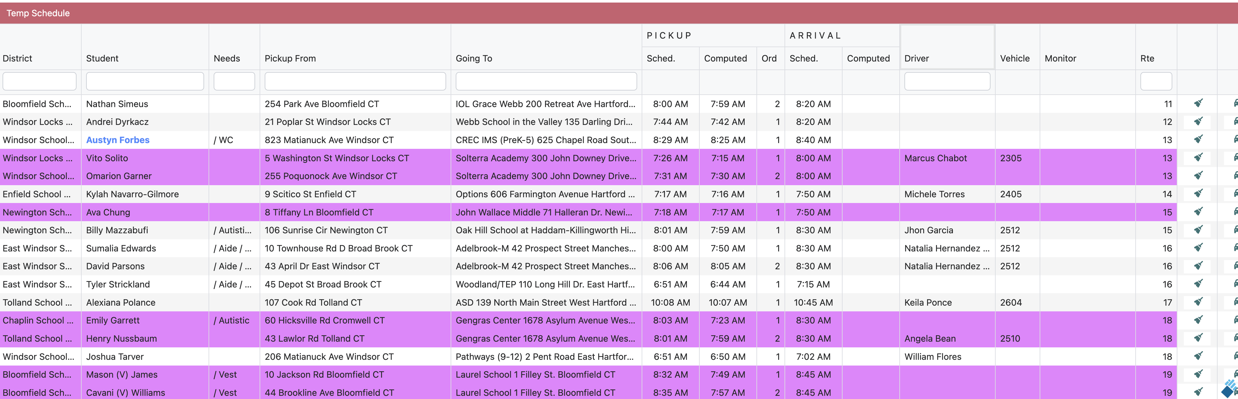Viewport: 1238px width, 399px height.
Task: Select driver cell Michele Torres
Action: click(934, 194)
